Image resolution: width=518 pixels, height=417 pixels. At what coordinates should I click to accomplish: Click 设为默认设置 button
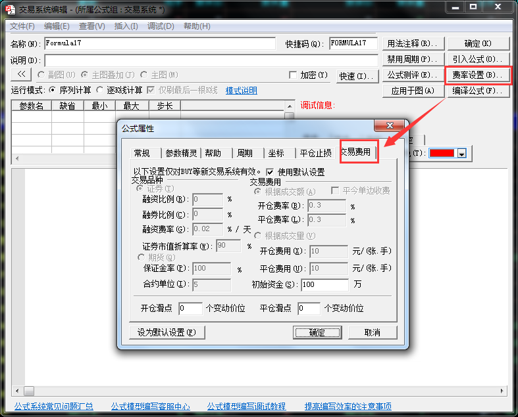click(167, 332)
